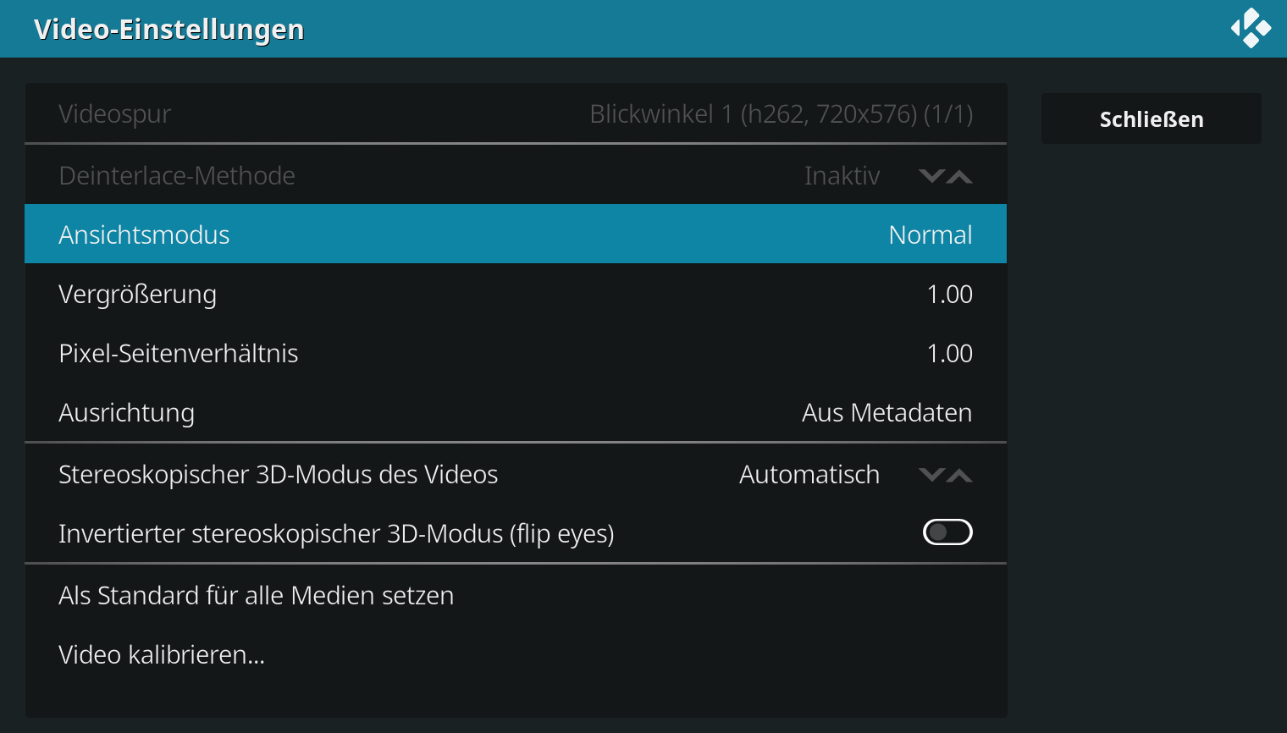Toggle Invertierter stereoskopischer 3D-Modus switch
Image resolution: width=1287 pixels, height=733 pixels.
point(947,532)
